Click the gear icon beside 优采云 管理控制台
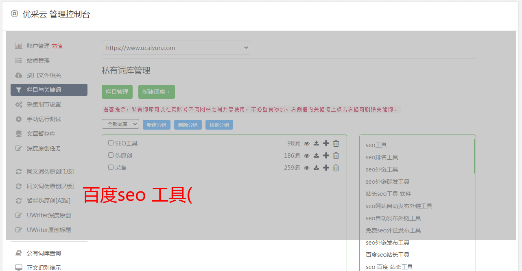The image size is (522, 271). click(x=15, y=14)
